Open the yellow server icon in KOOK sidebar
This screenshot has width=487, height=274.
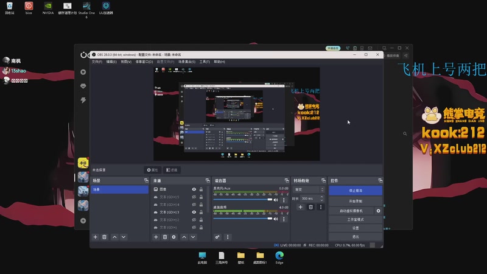(83, 163)
